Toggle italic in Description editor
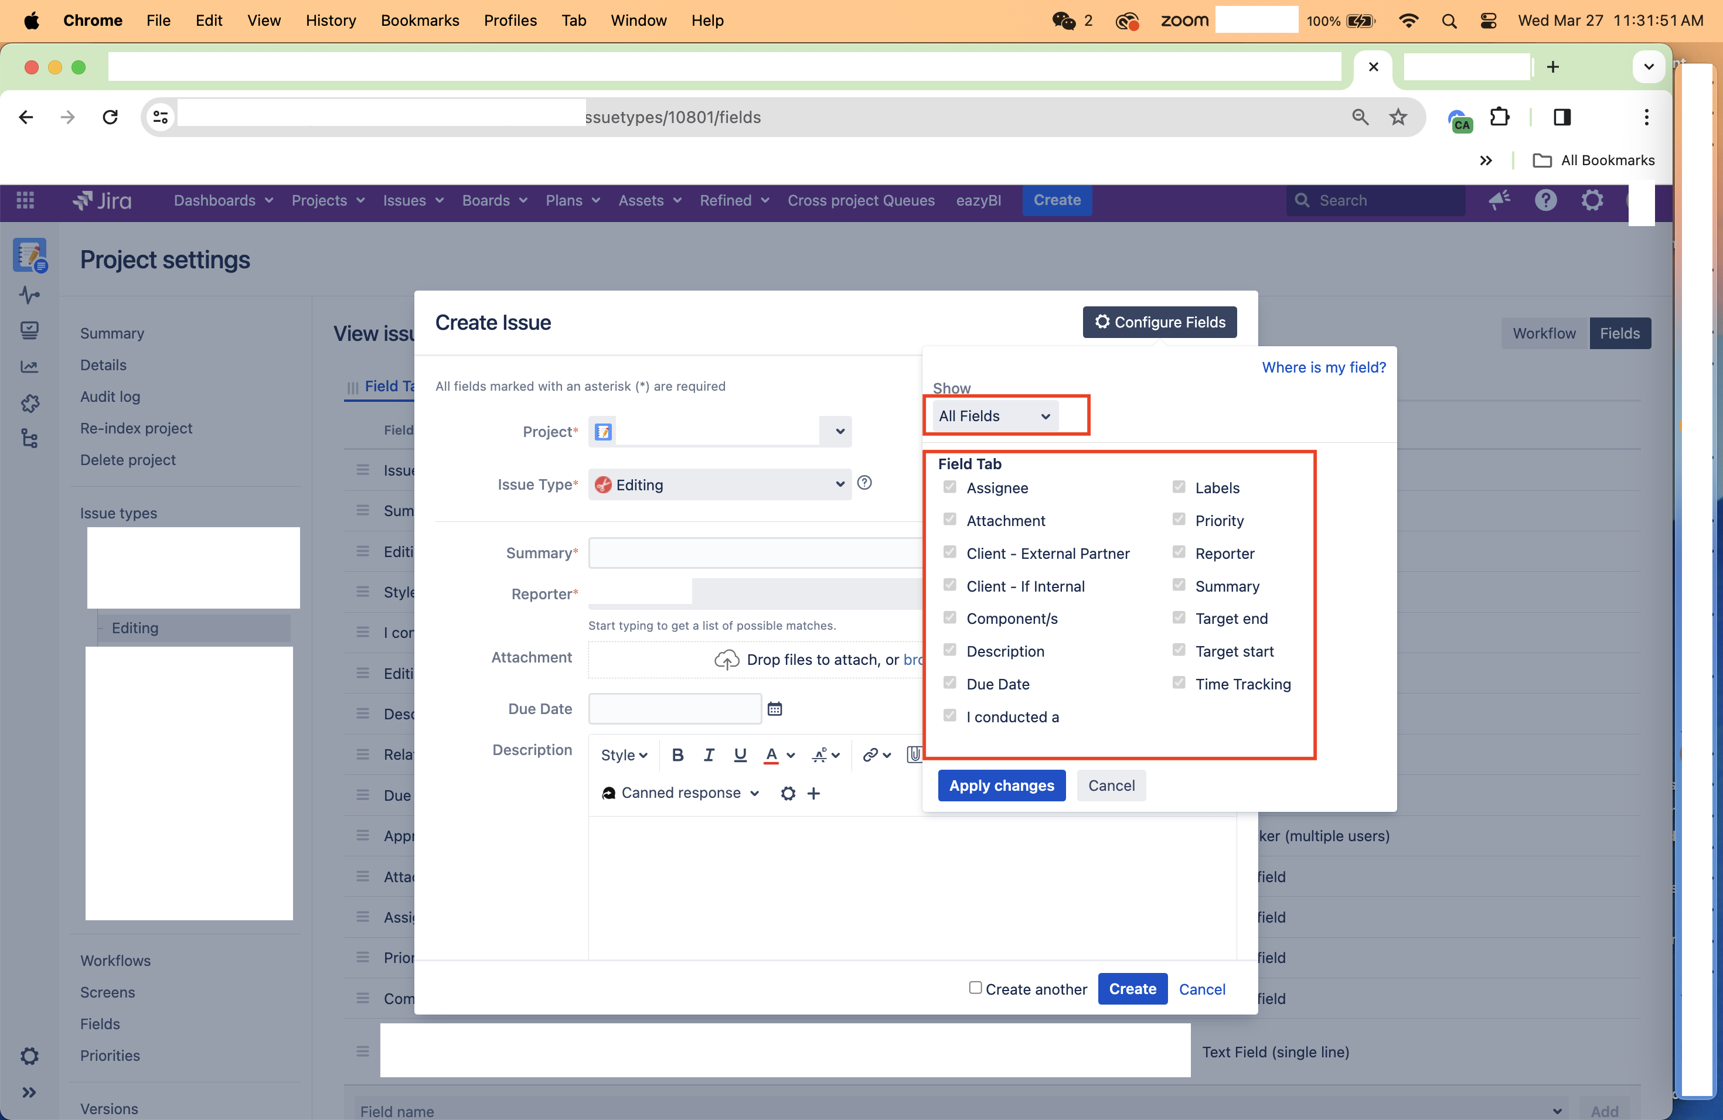 coord(709,754)
